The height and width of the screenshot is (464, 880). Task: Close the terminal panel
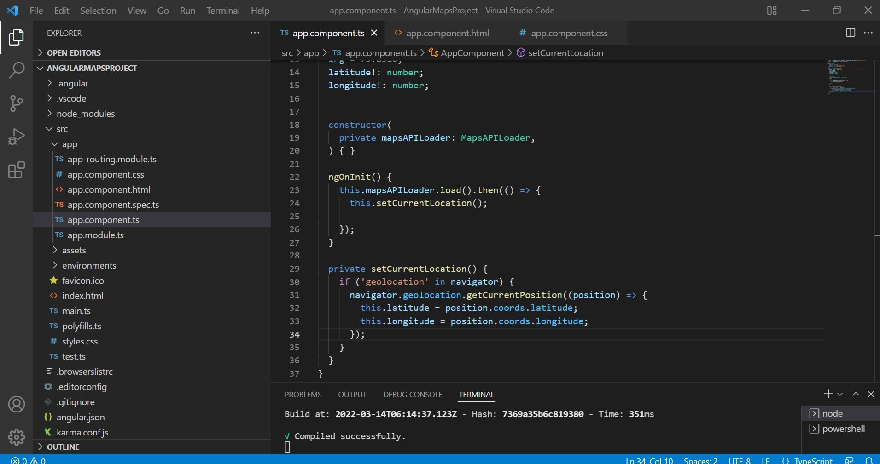tap(871, 394)
